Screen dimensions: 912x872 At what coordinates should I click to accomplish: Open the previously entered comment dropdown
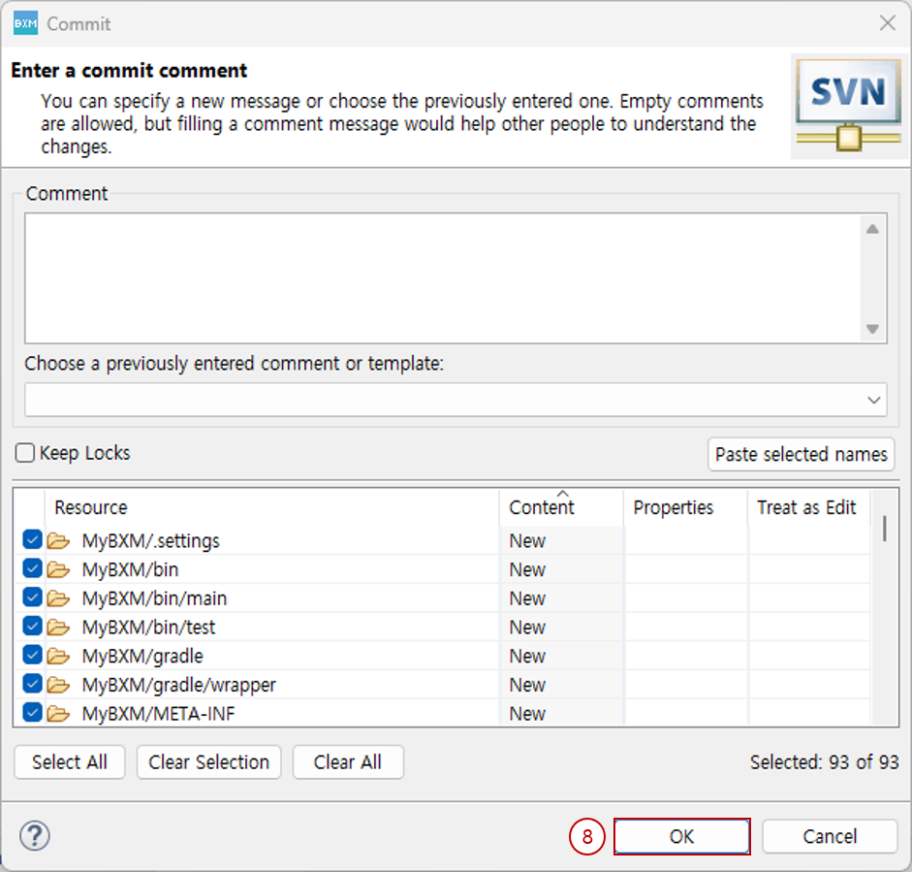[x=874, y=400]
